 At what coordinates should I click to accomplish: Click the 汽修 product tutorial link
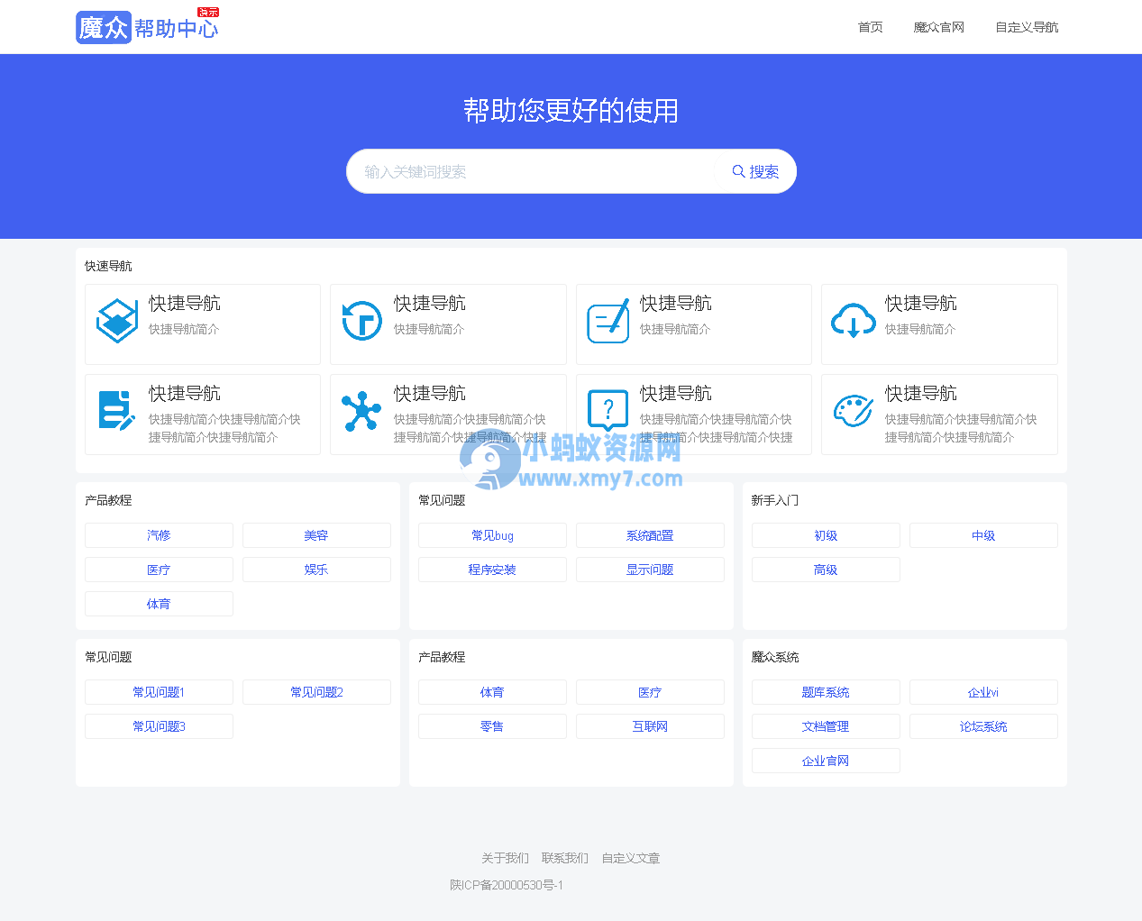click(x=159, y=534)
